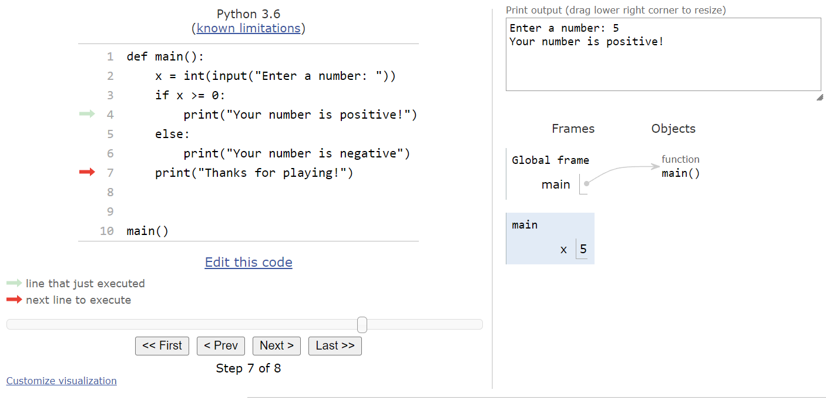The width and height of the screenshot is (826, 413).
Task: Click the function main() object
Action: pos(680,173)
